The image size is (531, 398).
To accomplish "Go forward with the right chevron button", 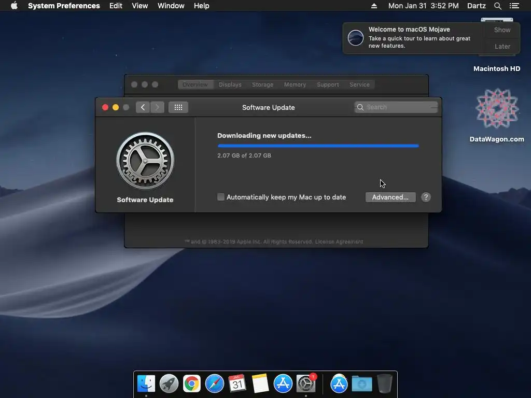I will pyautogui.click(x=157, y=107).
